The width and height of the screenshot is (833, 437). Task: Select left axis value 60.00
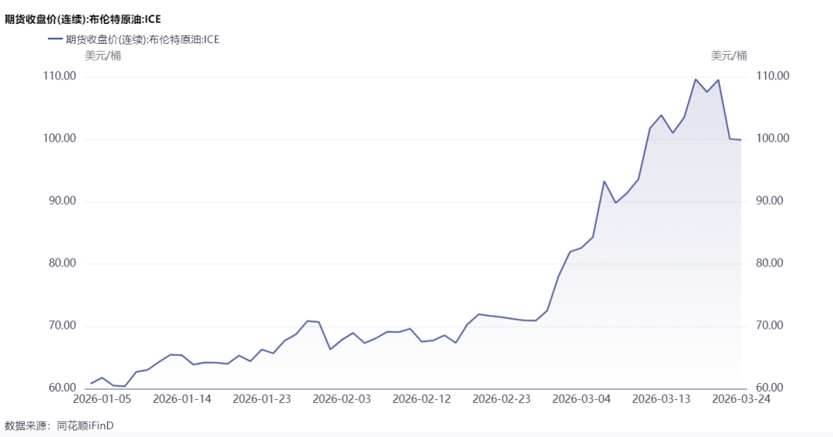coord(62,388)
